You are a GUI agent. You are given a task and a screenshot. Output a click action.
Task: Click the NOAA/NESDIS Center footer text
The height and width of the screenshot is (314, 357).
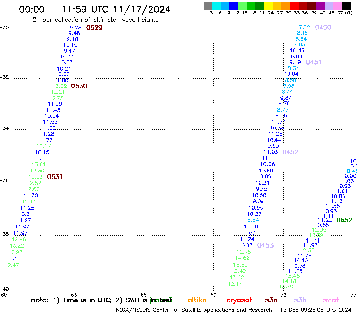coord(194,310)
